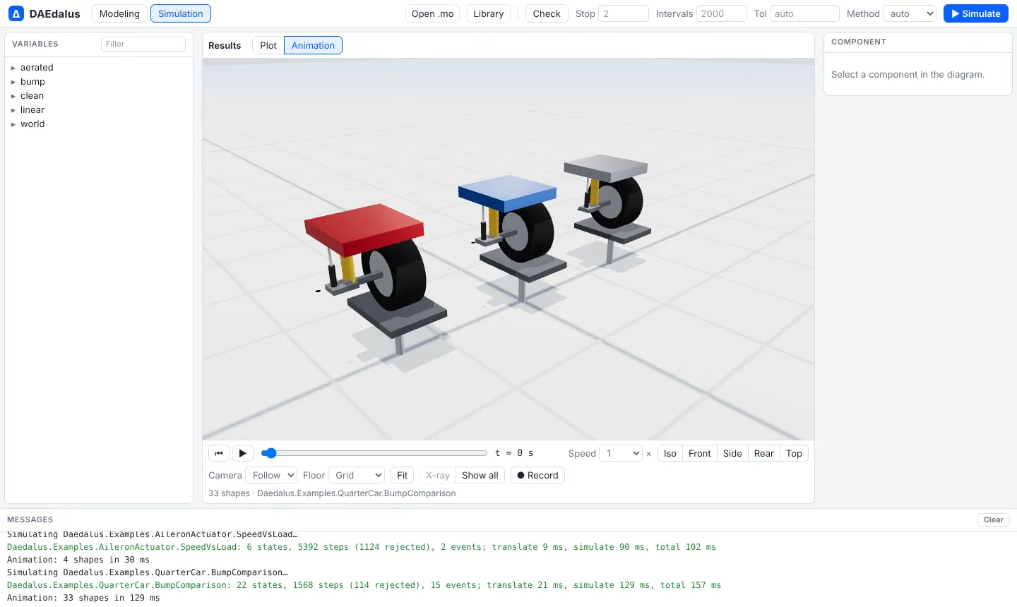Switch to Simulation mode
The image size is (1017, 607).
180,13
